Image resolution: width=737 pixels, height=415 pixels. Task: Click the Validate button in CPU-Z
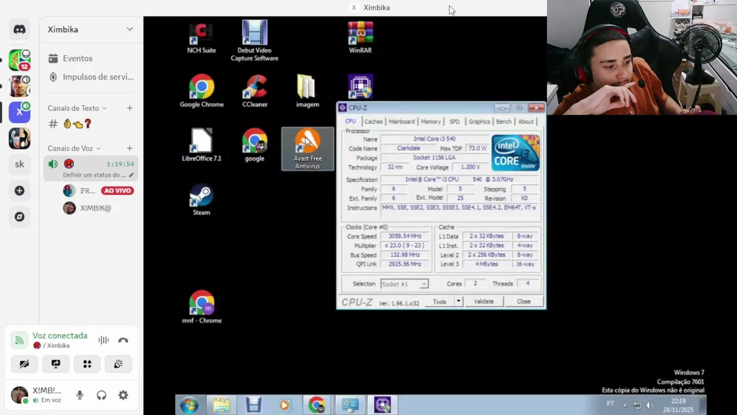pyautogui.click(x=484, y=301)
